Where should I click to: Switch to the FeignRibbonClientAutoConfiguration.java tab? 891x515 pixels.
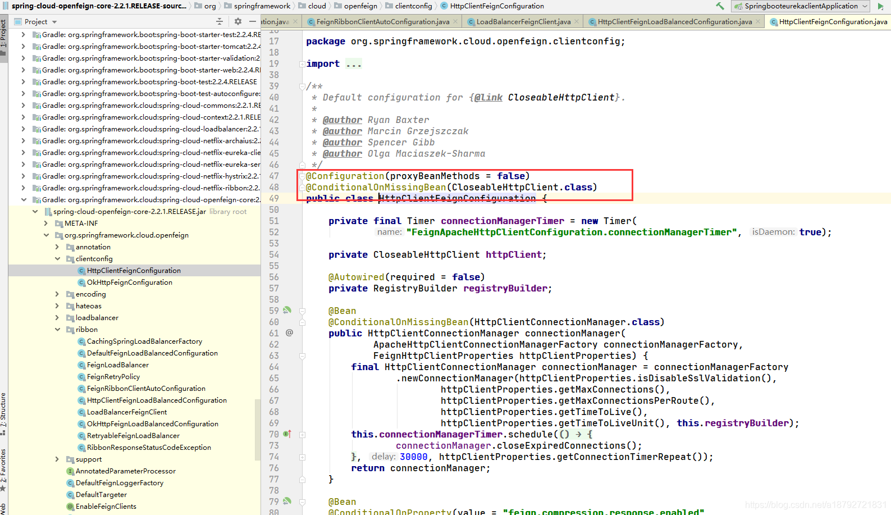[x=383, y=21]
